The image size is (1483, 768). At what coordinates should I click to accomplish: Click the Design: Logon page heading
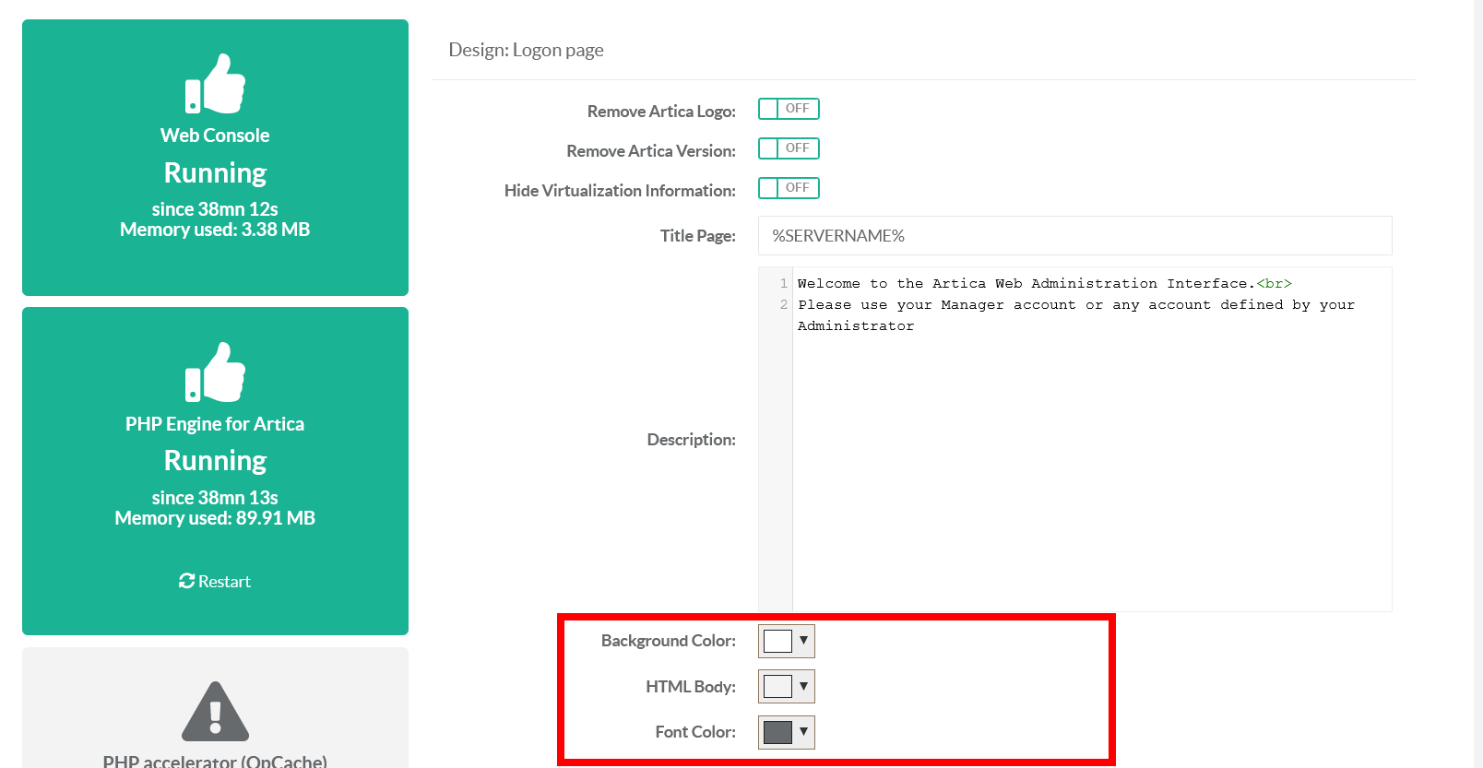(x=526, y=50)
